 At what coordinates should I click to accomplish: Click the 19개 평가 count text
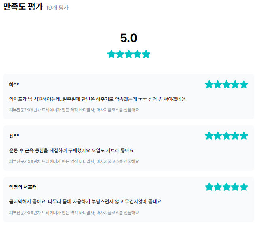tap(57, 8)
